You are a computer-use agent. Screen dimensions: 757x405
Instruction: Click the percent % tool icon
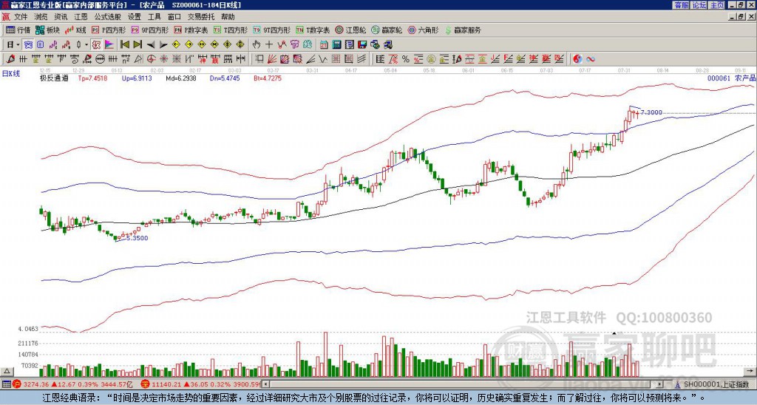coord(406,59)
